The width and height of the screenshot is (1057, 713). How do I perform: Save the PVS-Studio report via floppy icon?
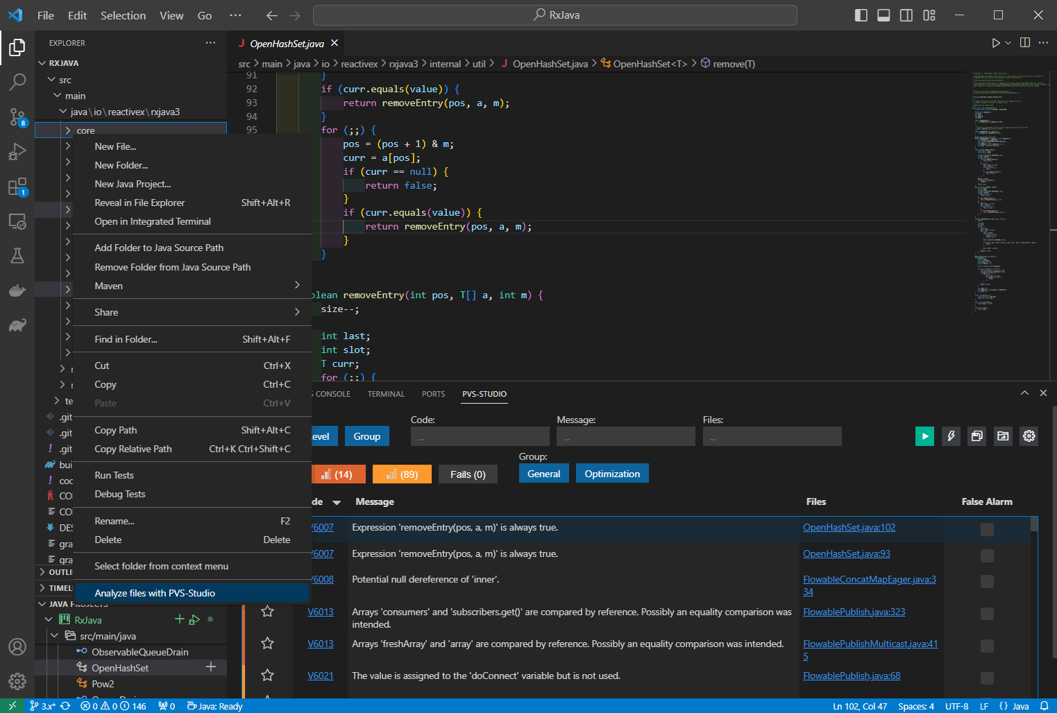pos(976,436)
